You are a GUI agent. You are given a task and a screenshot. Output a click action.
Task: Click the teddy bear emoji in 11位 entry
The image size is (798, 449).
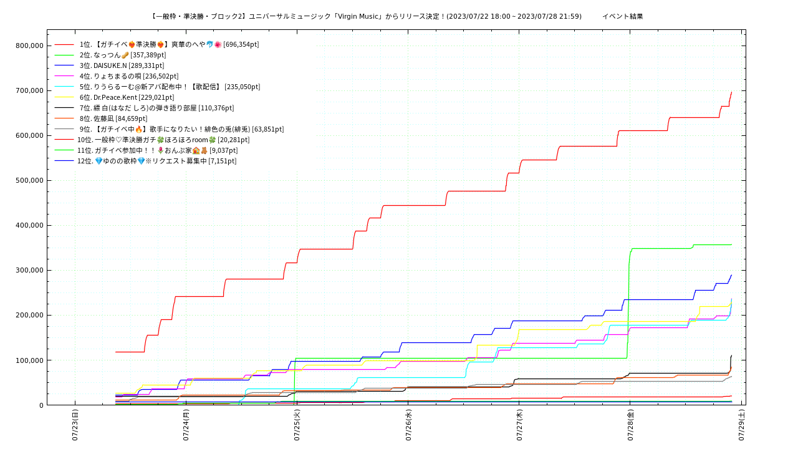pyautogui.click(x=204, y=150)
